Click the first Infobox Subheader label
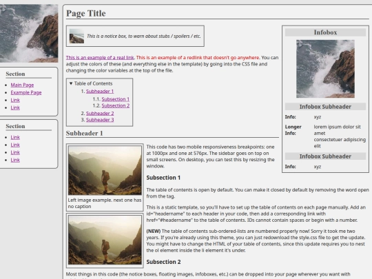Viewport: 372px width, 279px height. click(x=325, y=107)
